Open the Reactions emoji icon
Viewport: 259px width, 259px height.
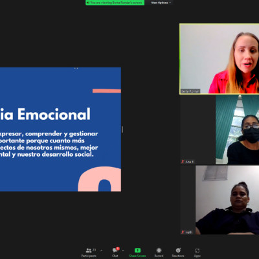[178, 250]
